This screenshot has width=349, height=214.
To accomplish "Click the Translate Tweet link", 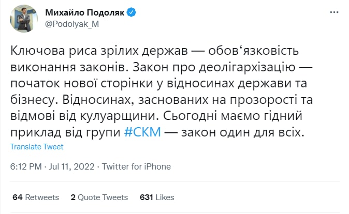I will click(37, 147).
